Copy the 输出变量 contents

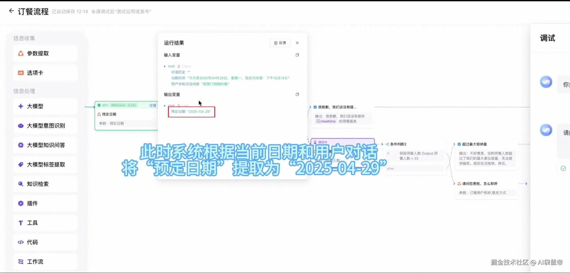(297, 94)
